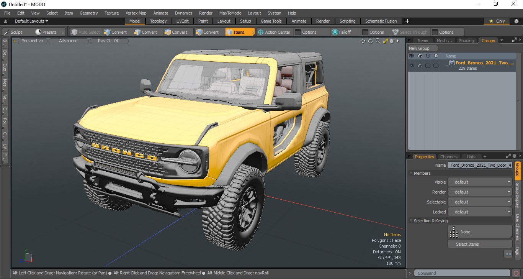Open the layout settings gear icon
Image resolution: width=523 pixels, height=279 pixels.
[516, 21]
